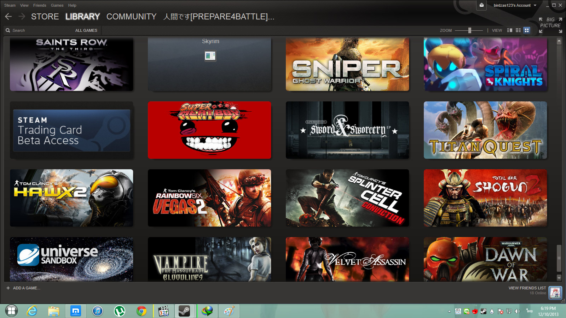Screen dimensions: 566x318
Task: Open Internet Download Manager in taskbar
Action: tap(207, 311)
